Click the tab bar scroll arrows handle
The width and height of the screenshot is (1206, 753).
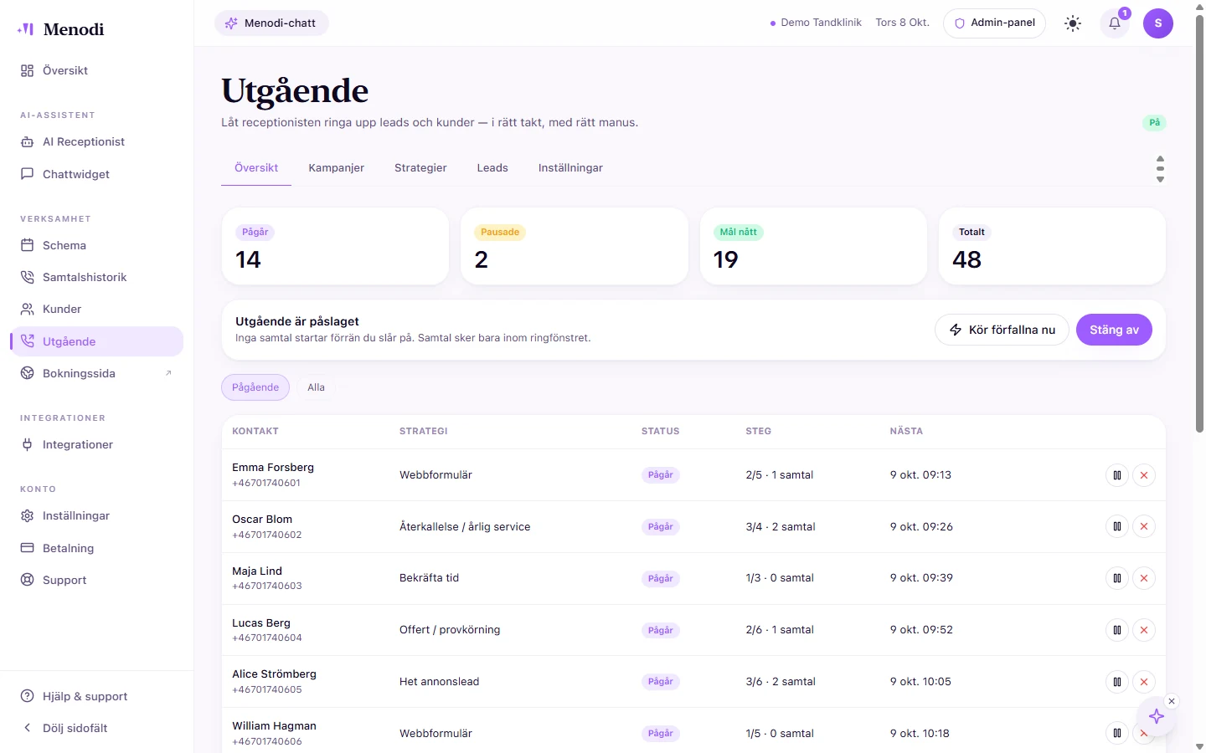(x=1160, y=168)
